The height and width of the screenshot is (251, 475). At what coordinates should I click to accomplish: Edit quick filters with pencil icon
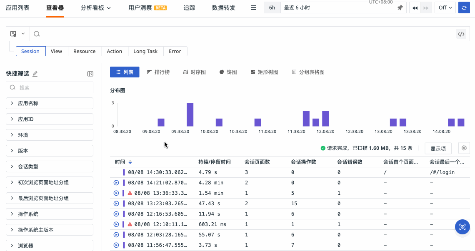tap(35, 74)
